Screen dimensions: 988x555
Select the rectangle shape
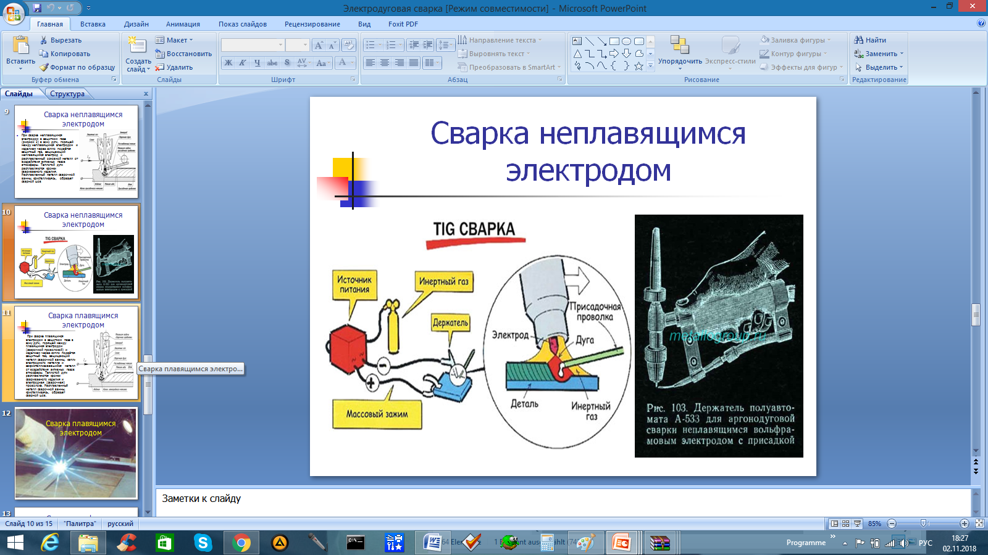click(614, 41)
